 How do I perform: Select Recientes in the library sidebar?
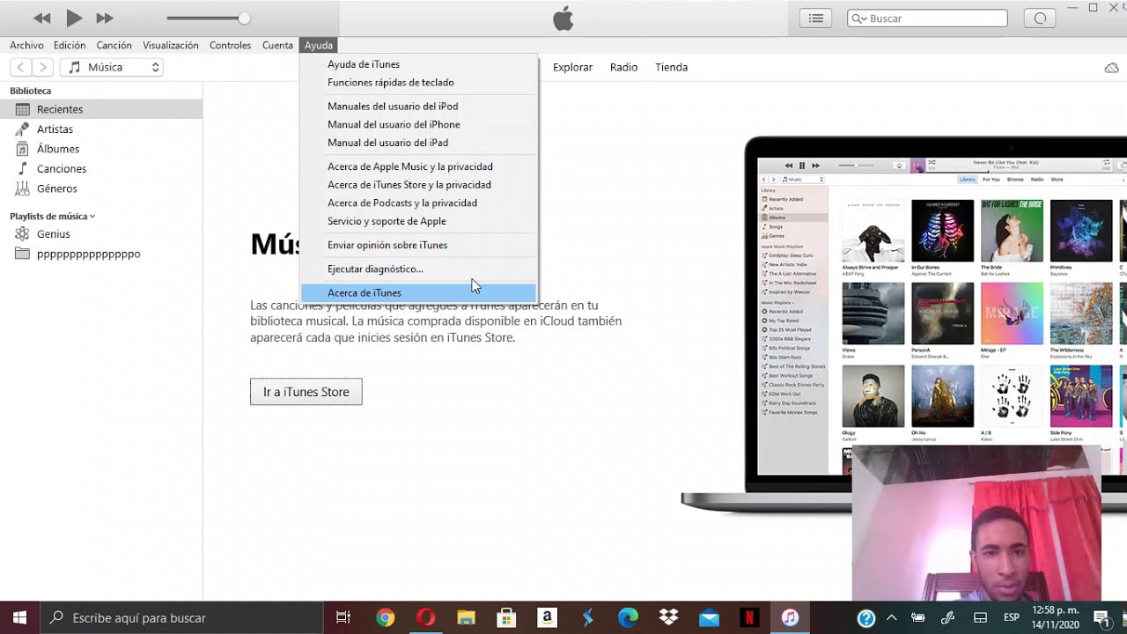pos(101,109)
